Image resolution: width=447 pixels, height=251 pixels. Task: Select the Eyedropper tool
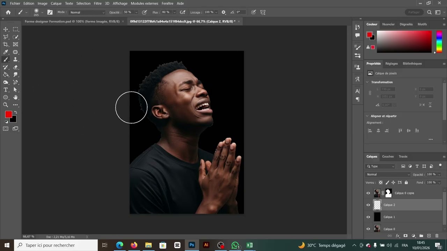(6, 52)
